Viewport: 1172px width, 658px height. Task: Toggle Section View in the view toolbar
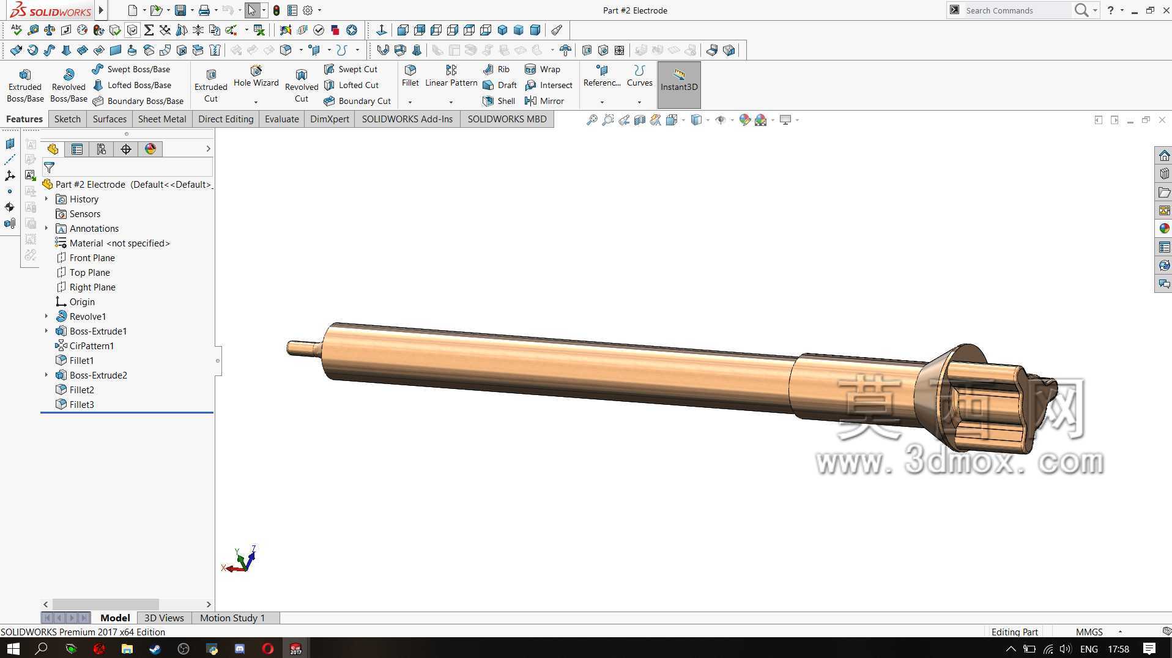[x=639, y=120]
